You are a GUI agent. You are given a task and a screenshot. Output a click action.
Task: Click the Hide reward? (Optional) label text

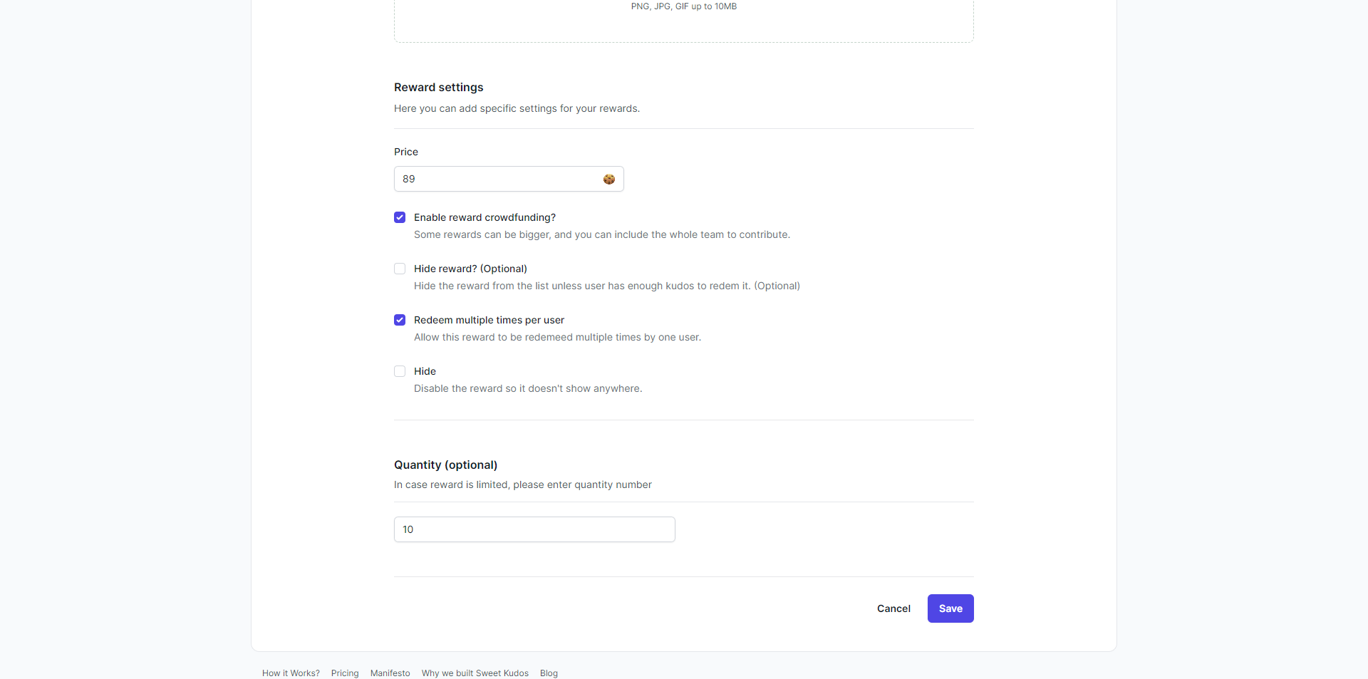470,269
